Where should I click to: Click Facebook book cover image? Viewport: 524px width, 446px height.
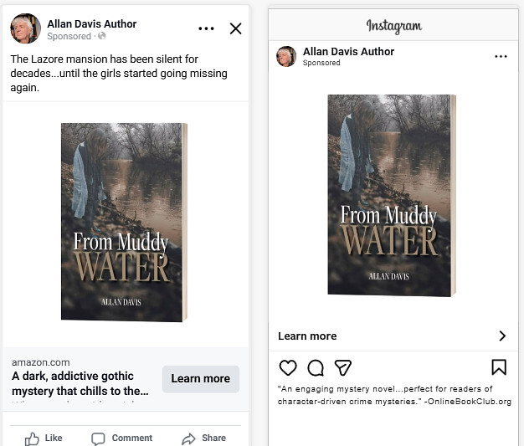[124, 223]
